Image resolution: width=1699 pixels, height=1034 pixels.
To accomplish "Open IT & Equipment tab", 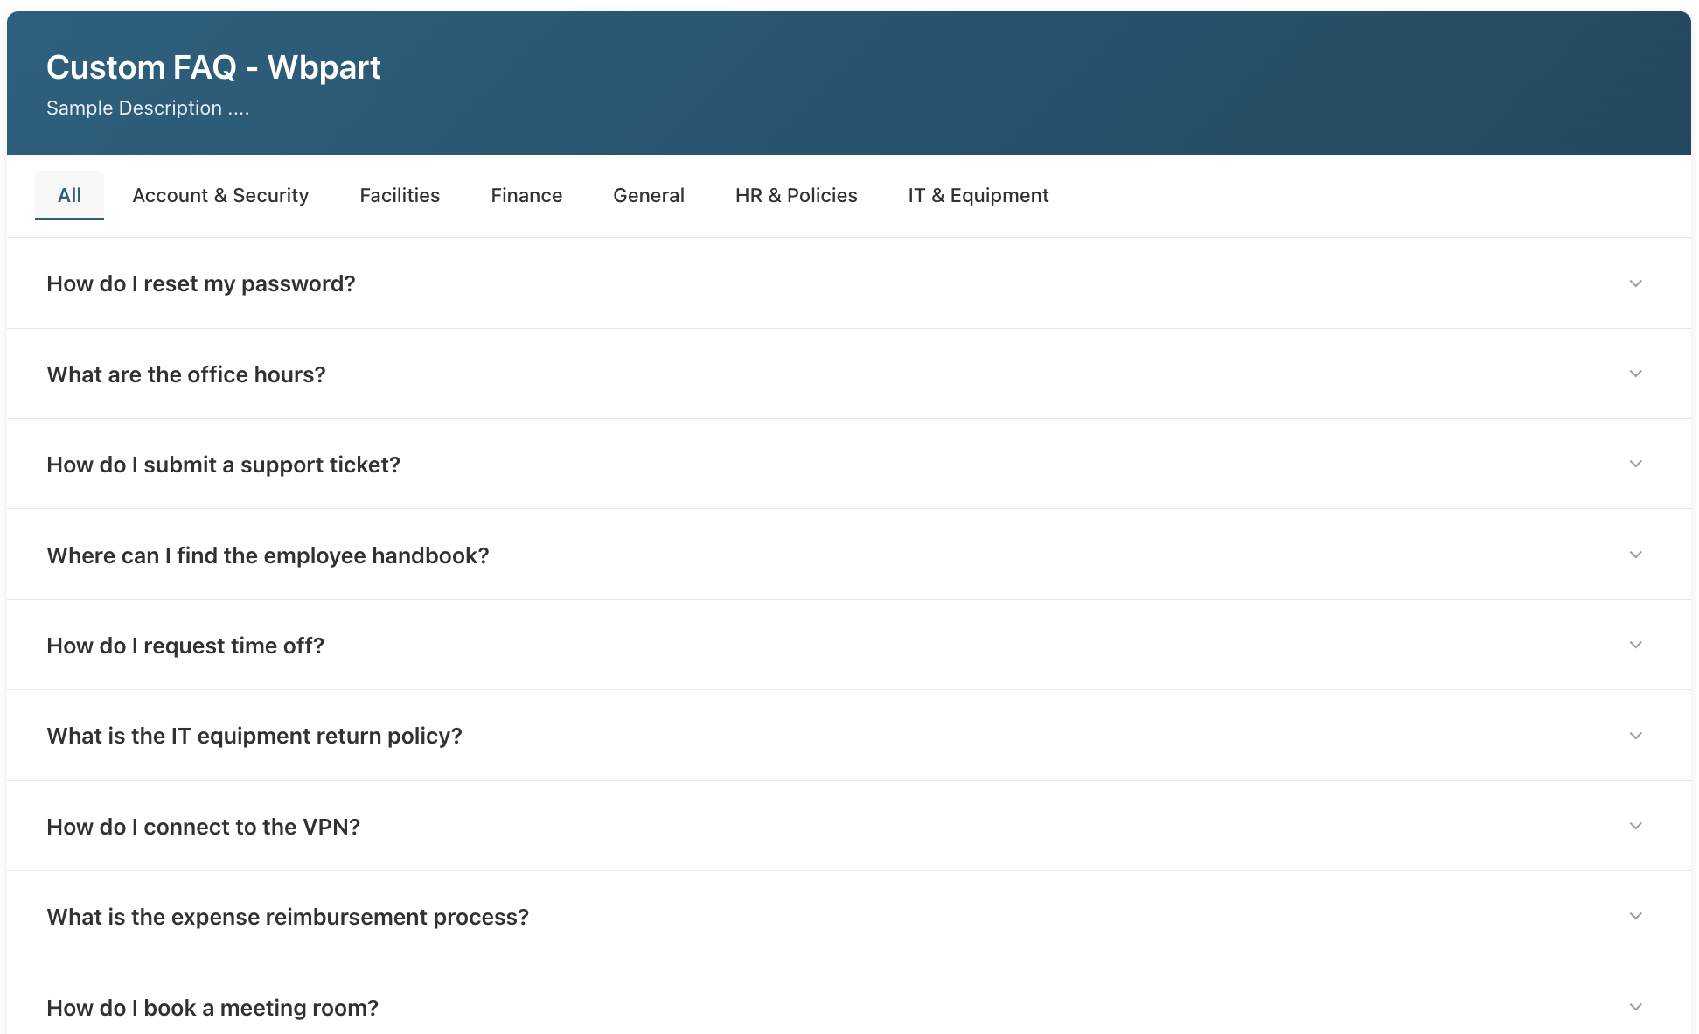I will (978, 195).
